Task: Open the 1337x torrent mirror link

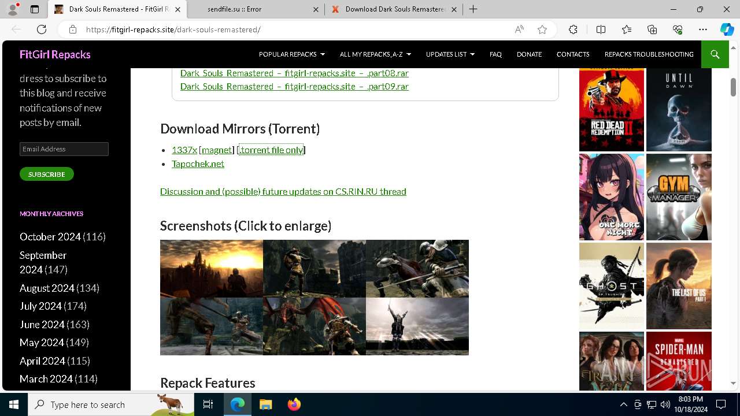Action: point(184,150)
